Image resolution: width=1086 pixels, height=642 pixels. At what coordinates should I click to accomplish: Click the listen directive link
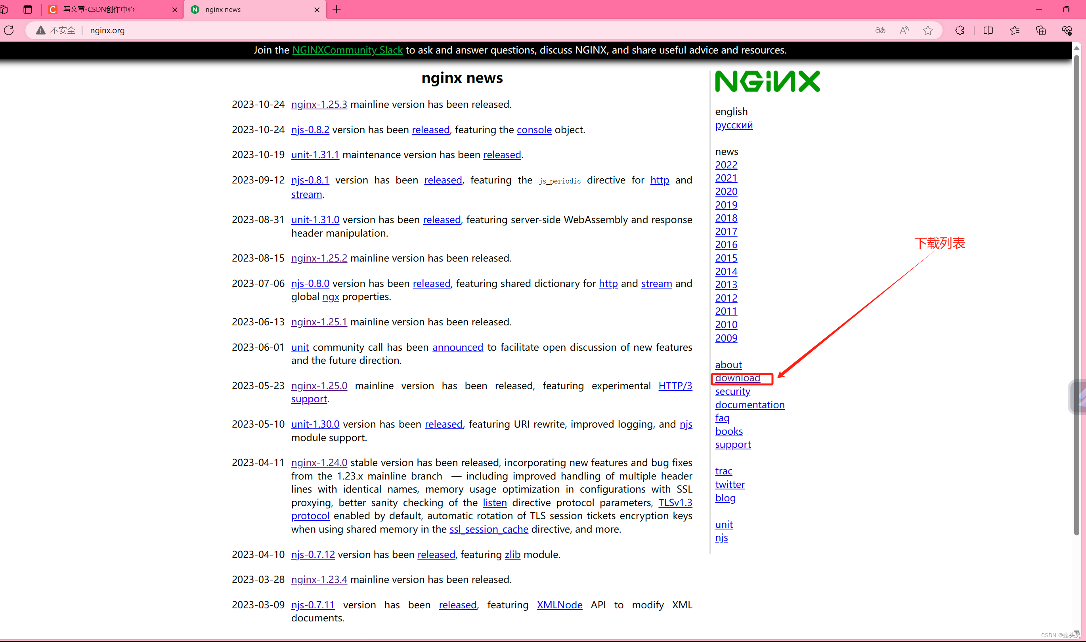(x=495, y=503)
